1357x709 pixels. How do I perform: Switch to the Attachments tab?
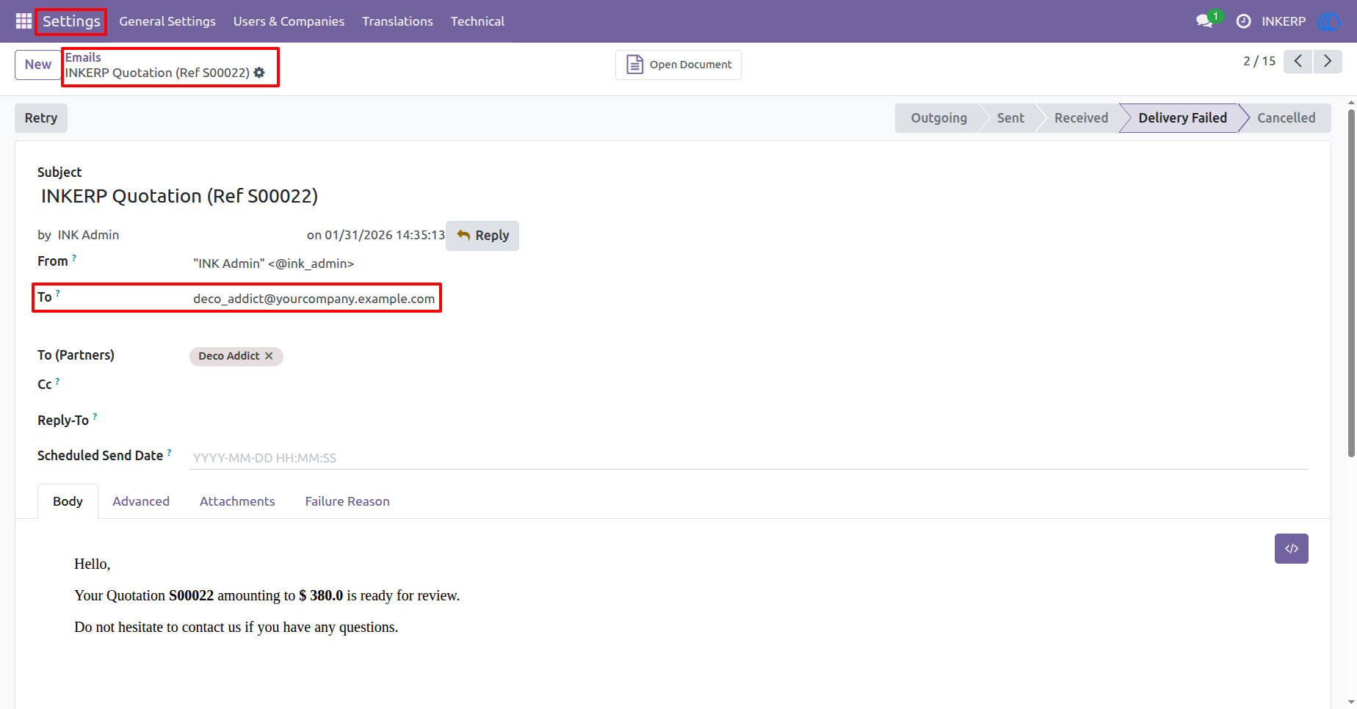pos(237,501)
